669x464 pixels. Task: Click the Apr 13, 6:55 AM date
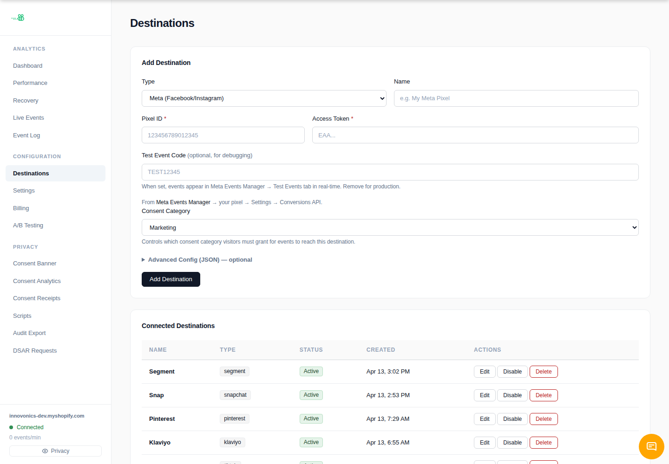point(388,443)
